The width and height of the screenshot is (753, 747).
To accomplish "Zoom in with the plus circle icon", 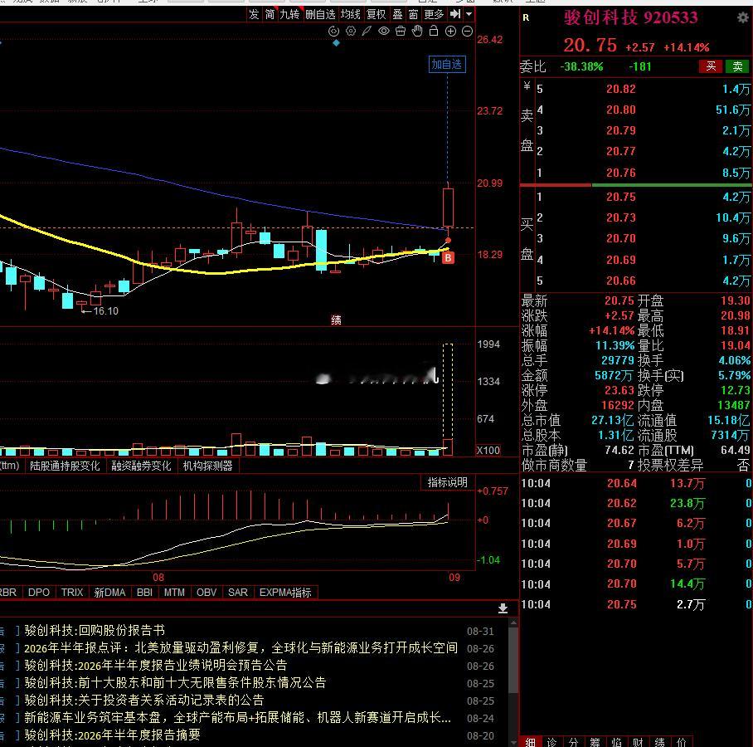I will pos(450,32).
